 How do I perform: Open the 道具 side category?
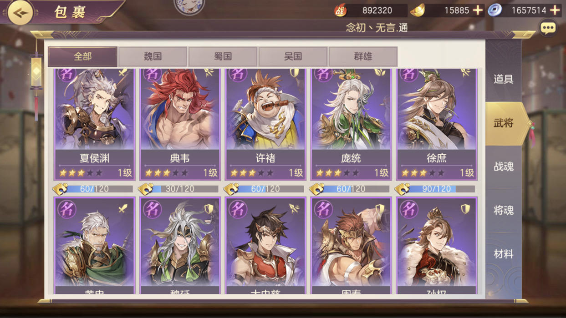point(503,79)
